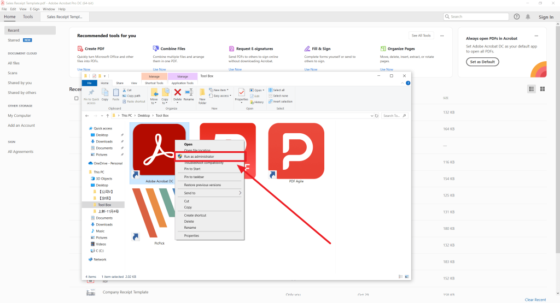This screenshot has width=560, height=303.
Task: Open the three-dots menu of default app card
Action: click(x=536, y=35)
